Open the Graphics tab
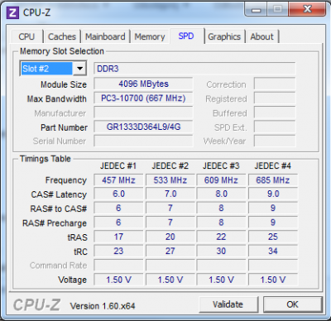This screenshot has height=321, width=331. click(224, 36)
